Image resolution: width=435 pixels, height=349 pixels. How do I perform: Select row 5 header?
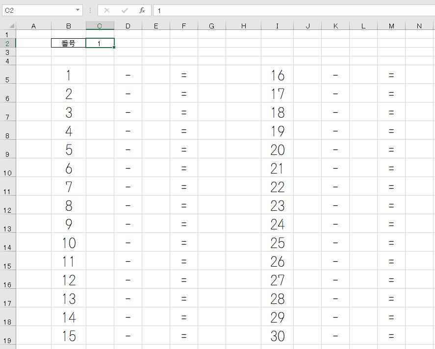[x=8, y=75]
